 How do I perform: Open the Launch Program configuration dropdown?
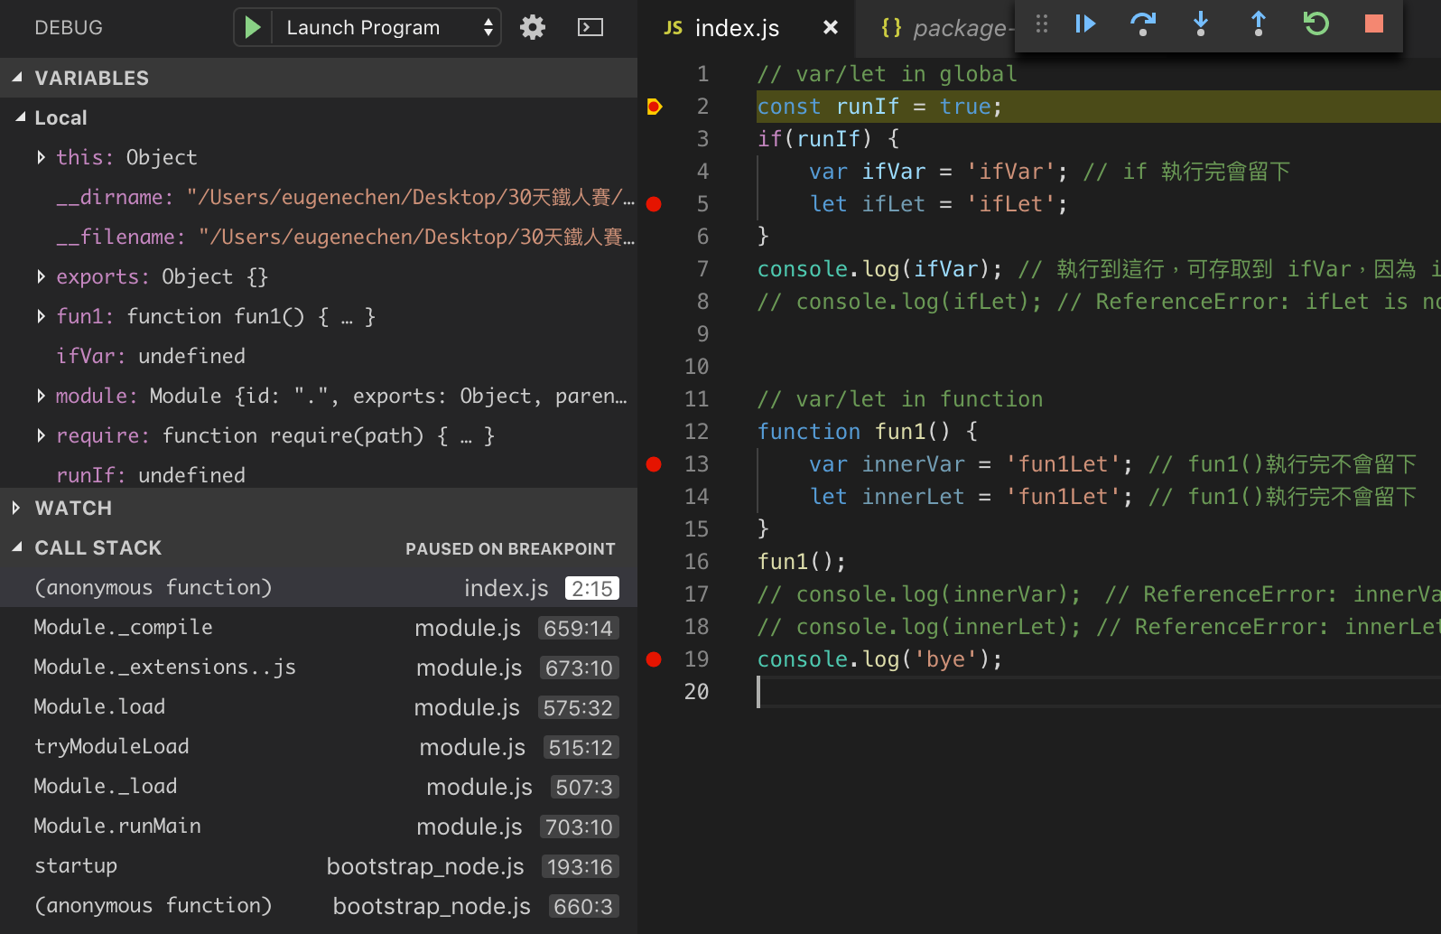388,28
